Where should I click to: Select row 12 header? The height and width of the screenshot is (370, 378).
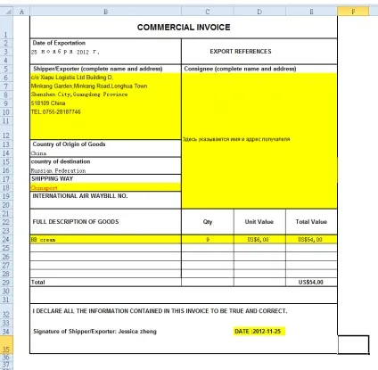coord(6,133)
